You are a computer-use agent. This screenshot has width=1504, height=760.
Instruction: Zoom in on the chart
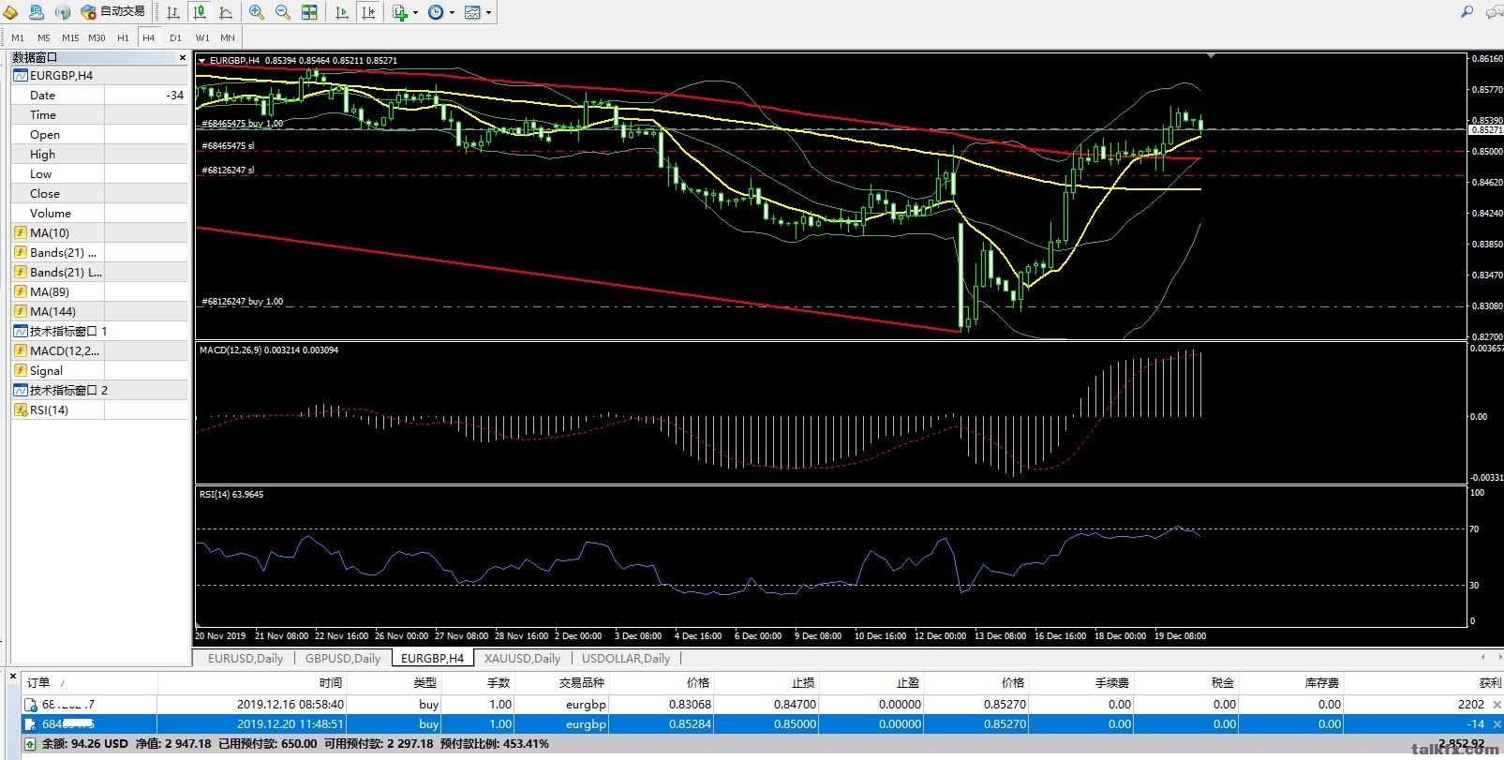[x=256, y=12]
